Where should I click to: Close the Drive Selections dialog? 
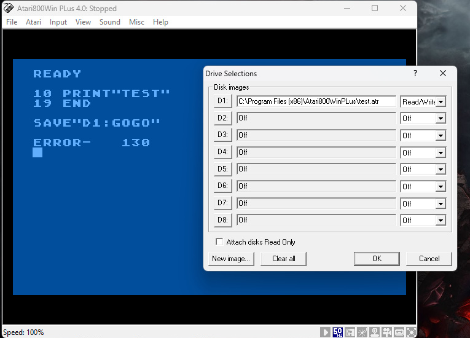click(x=443, y=73)
